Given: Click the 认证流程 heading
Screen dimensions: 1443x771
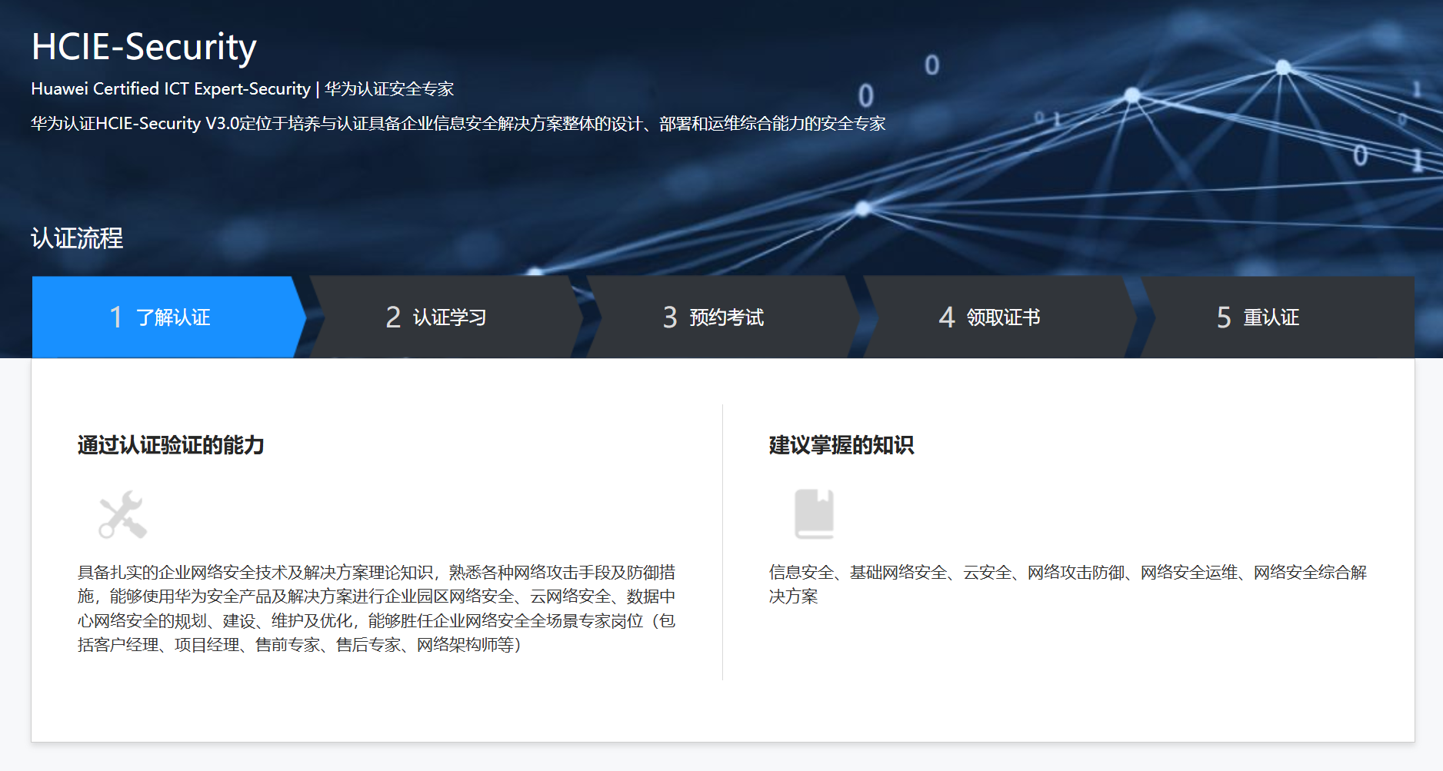Looking at the screenshot, I should 77,238.
